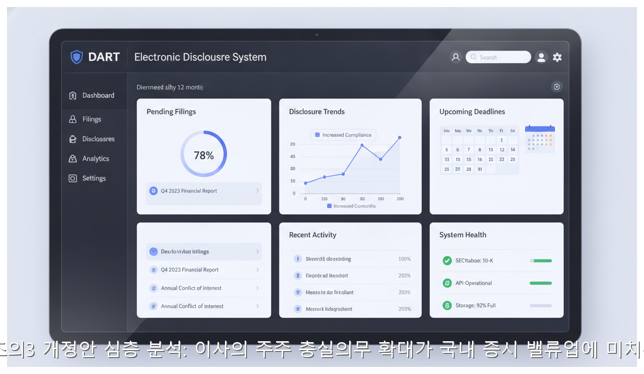
Task: Click the Dashboard sidebar icon
Action: point(73,96)
